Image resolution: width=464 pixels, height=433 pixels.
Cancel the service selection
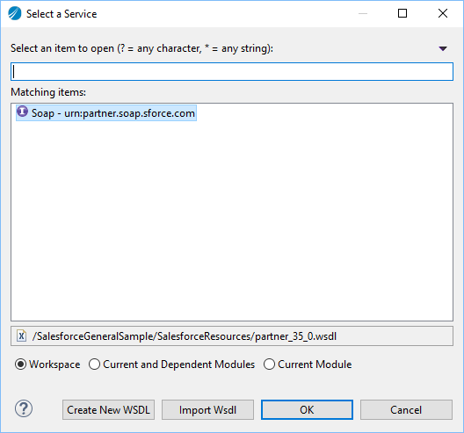coord(406,410)
